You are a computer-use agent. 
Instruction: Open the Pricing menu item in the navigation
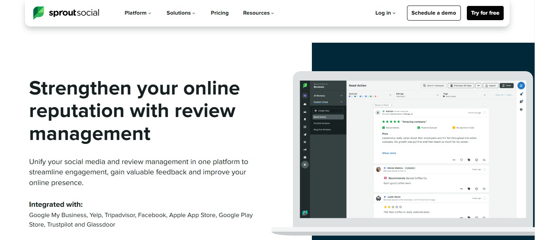(220, 13)
